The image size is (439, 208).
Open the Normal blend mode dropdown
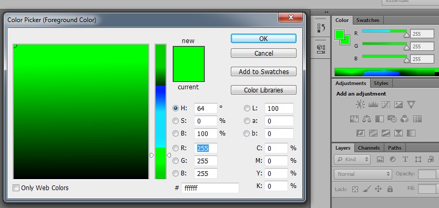click(x=363, y=174)
